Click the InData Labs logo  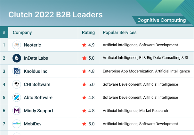17,58
